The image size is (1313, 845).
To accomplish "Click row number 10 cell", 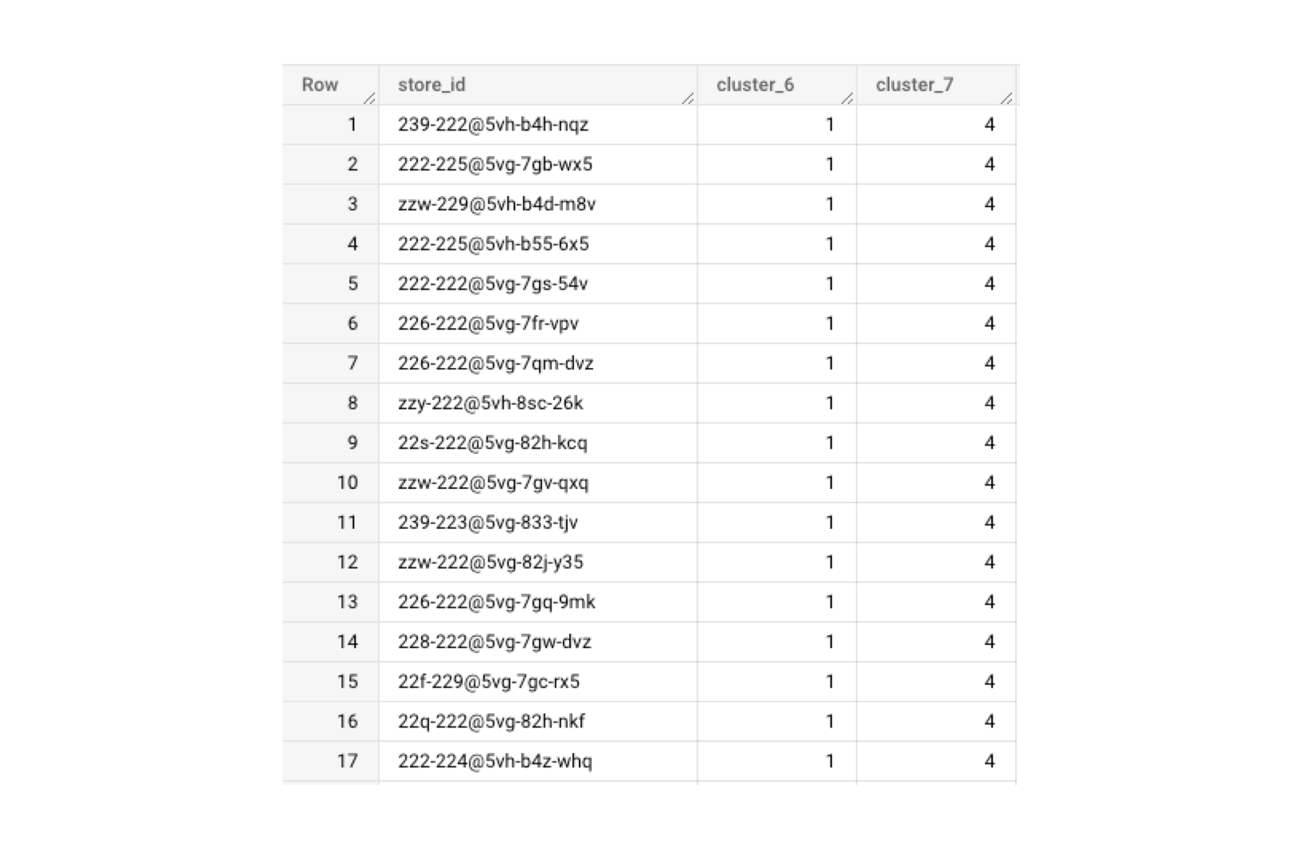I will click(347, 483).
